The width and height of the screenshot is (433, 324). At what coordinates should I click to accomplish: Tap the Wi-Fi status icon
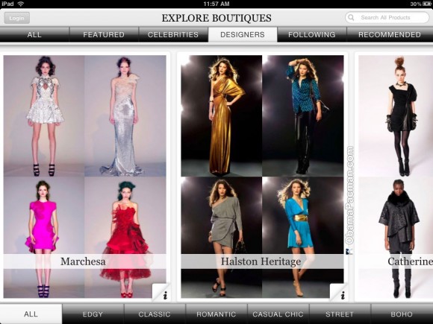coord(21,4)
